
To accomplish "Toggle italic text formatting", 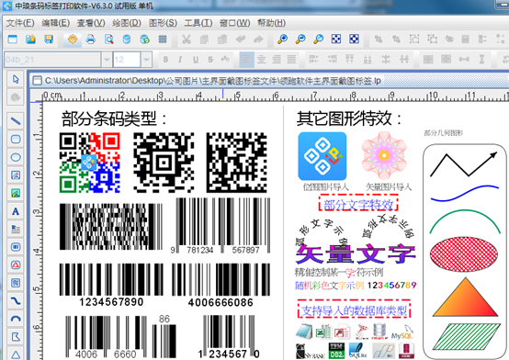I will (x=180, y=60).
